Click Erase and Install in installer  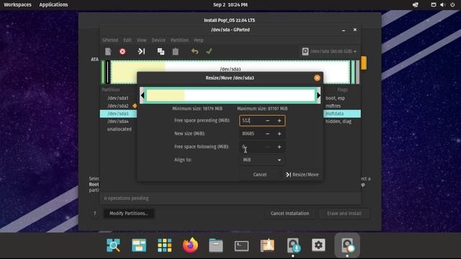(x=344, y=213)
